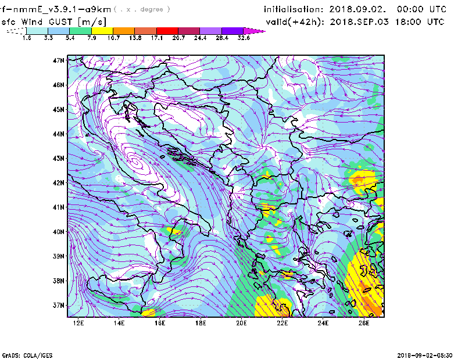Click the 24E longitude label
The image size is (465, 359).
click(x=323, y=323)
